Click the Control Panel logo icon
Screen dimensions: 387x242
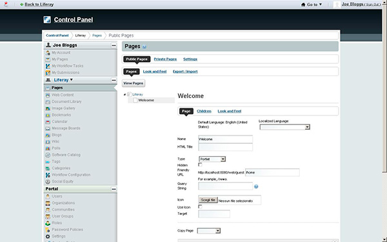pos(47,20)
